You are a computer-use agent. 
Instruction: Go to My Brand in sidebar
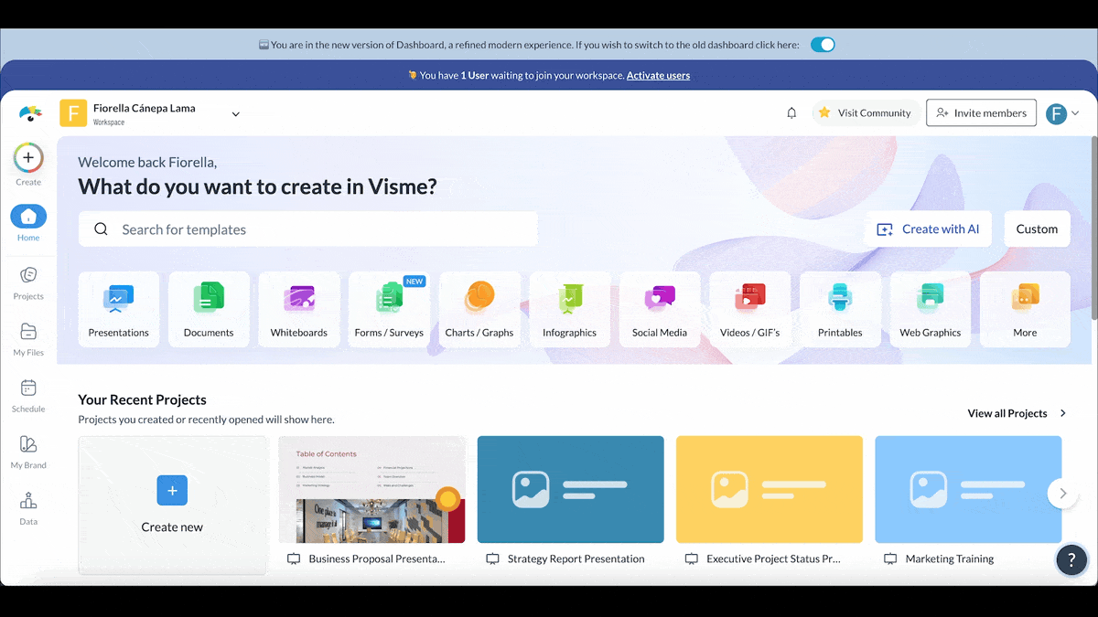28,451
